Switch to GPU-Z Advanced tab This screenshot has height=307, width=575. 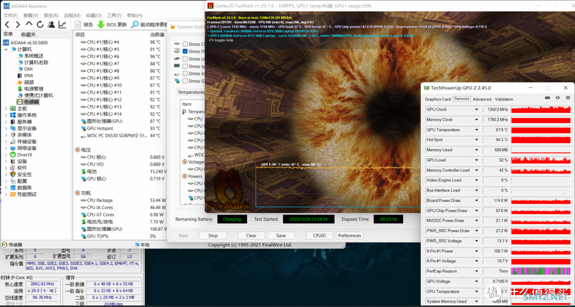point(482,99)
